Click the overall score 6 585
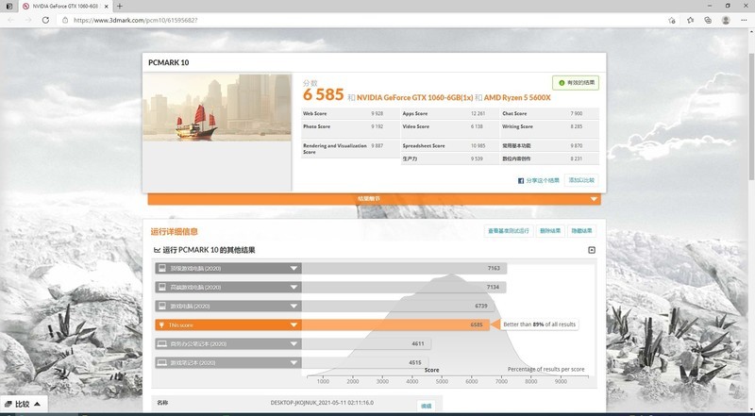 (323, 95)
